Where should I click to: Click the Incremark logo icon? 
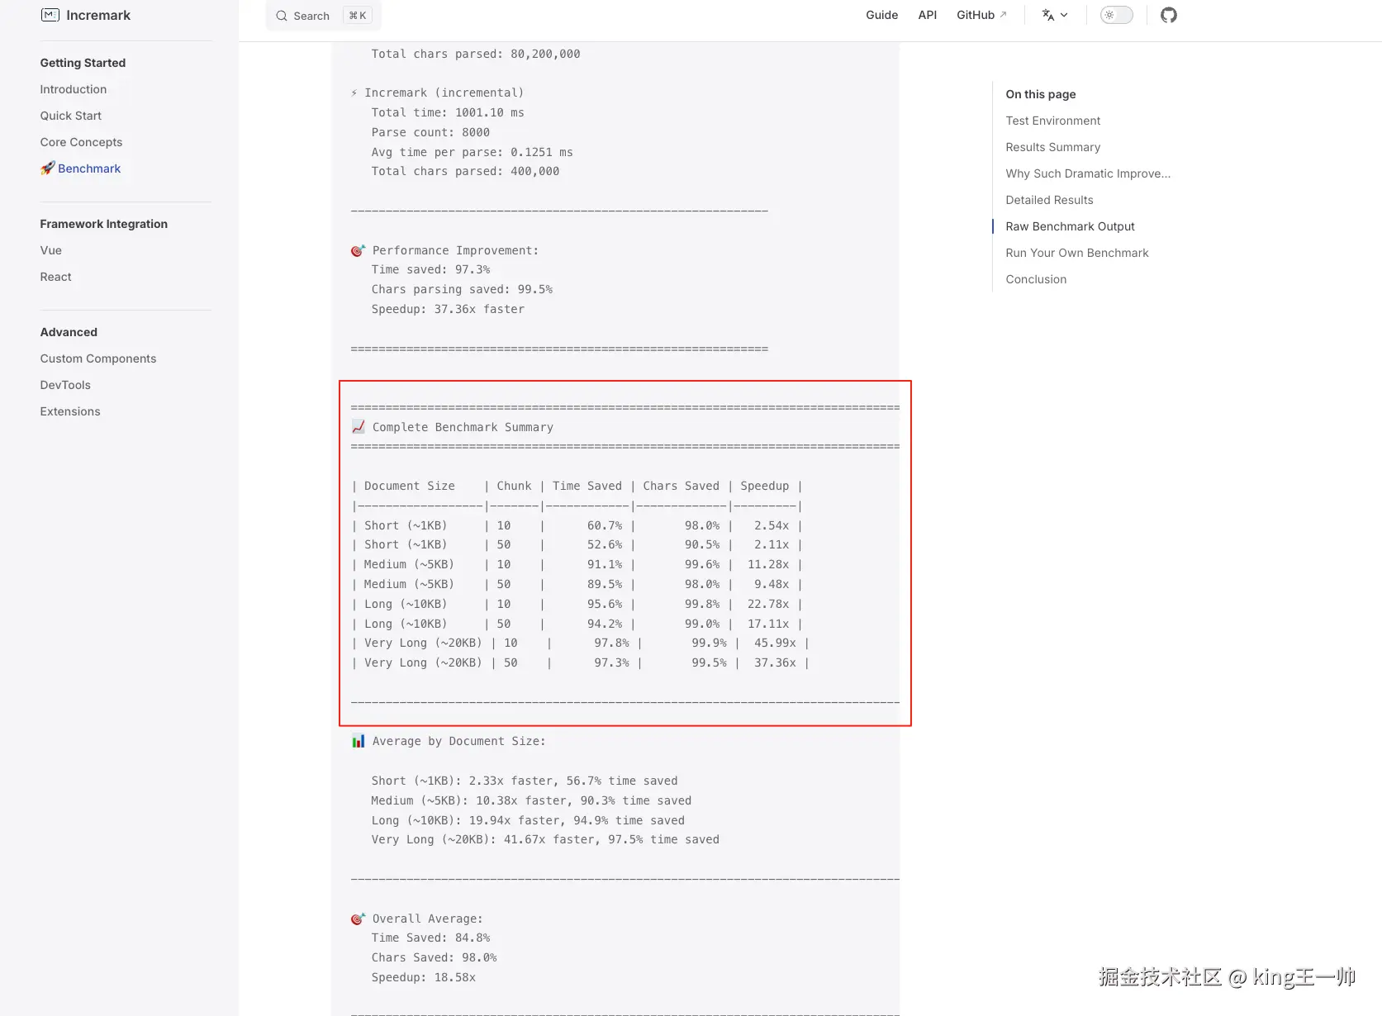pyautogui.click(x=50, y=15)
